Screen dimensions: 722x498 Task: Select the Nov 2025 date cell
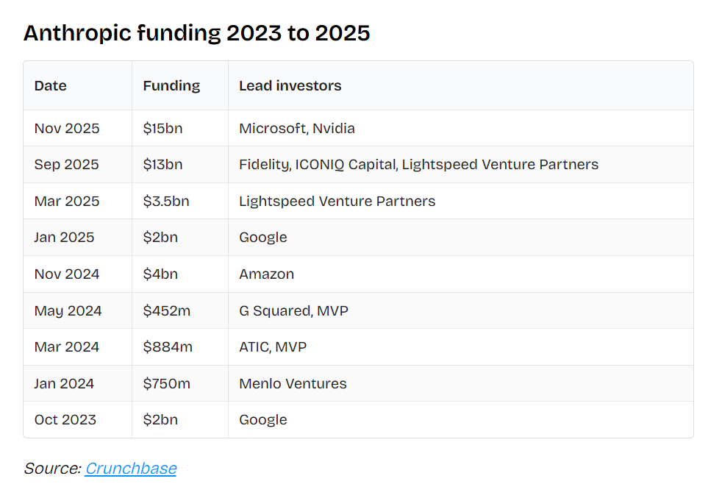[x=66, y=128]
